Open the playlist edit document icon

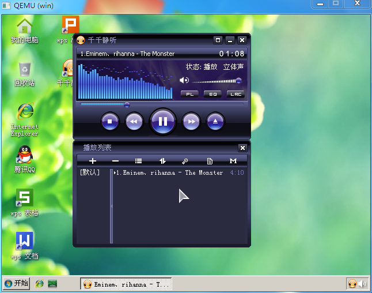pyautogui.click(x=210, y=161)
